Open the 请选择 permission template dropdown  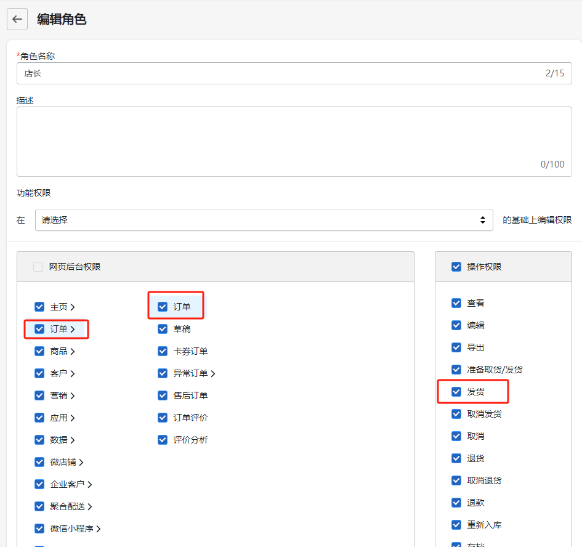(x=264, y=220)
